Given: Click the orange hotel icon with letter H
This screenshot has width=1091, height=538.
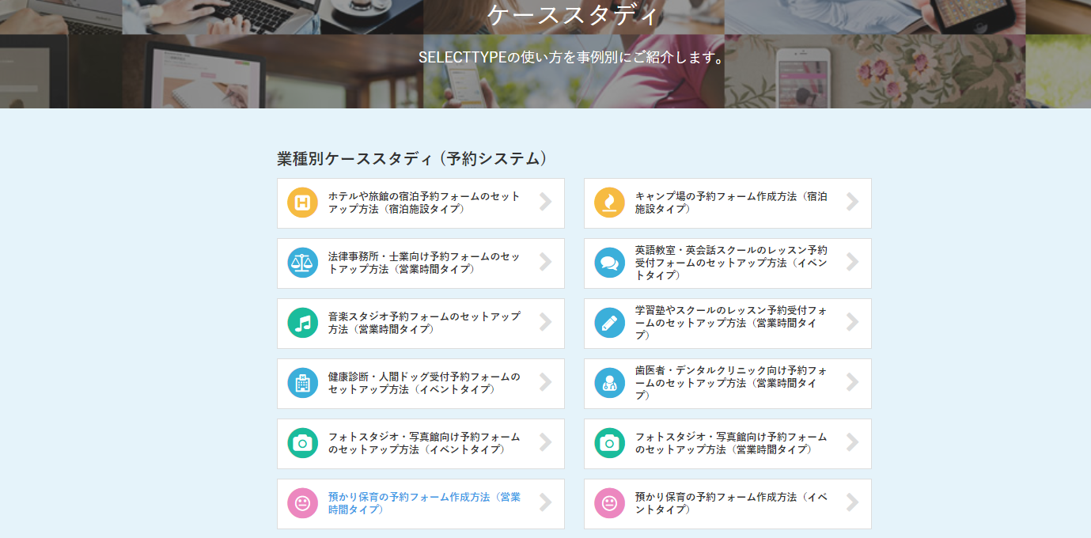Looking at the screenshot, I should click(x=301, y=203).
